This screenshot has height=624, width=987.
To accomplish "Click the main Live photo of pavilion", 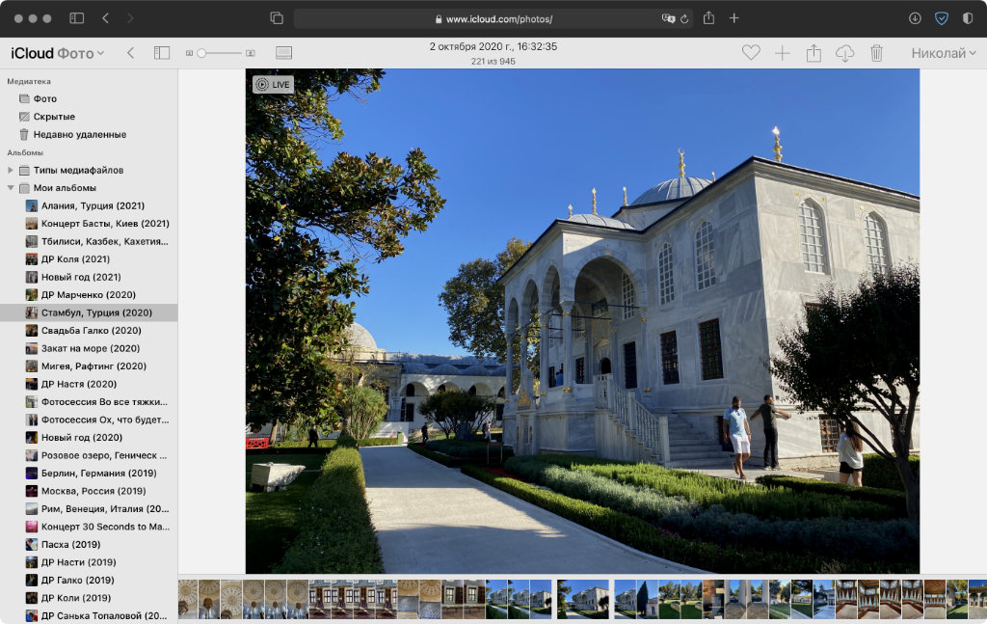I will point(582,321).
